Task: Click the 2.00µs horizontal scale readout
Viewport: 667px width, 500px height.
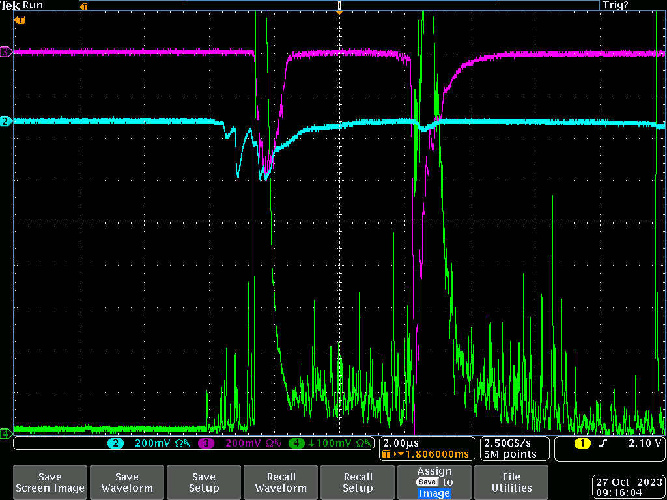Action: (x=400, y=442)
